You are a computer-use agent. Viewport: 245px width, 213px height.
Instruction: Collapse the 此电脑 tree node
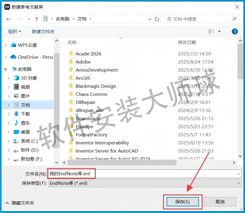point(6,69)
